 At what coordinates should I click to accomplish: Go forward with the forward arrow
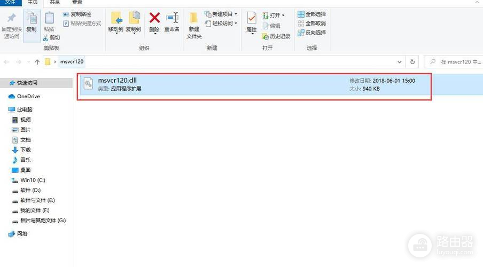(x=19, y=62)
